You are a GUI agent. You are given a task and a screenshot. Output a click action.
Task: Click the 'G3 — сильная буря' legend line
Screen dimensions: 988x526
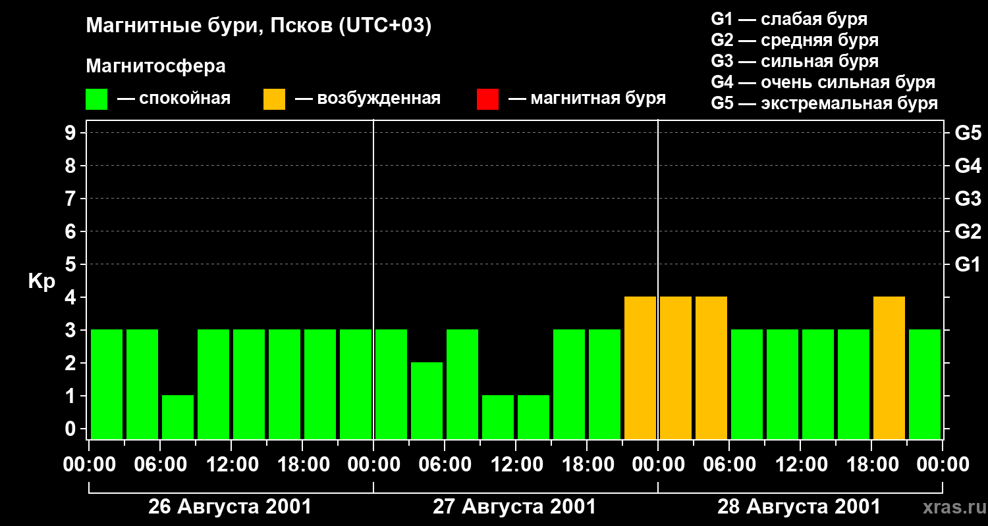pos(794,61)
